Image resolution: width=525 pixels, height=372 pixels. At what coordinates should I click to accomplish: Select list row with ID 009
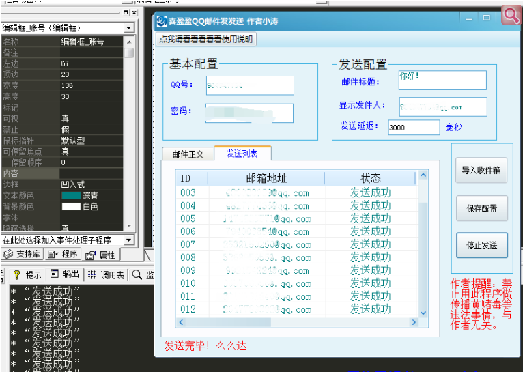297,270
